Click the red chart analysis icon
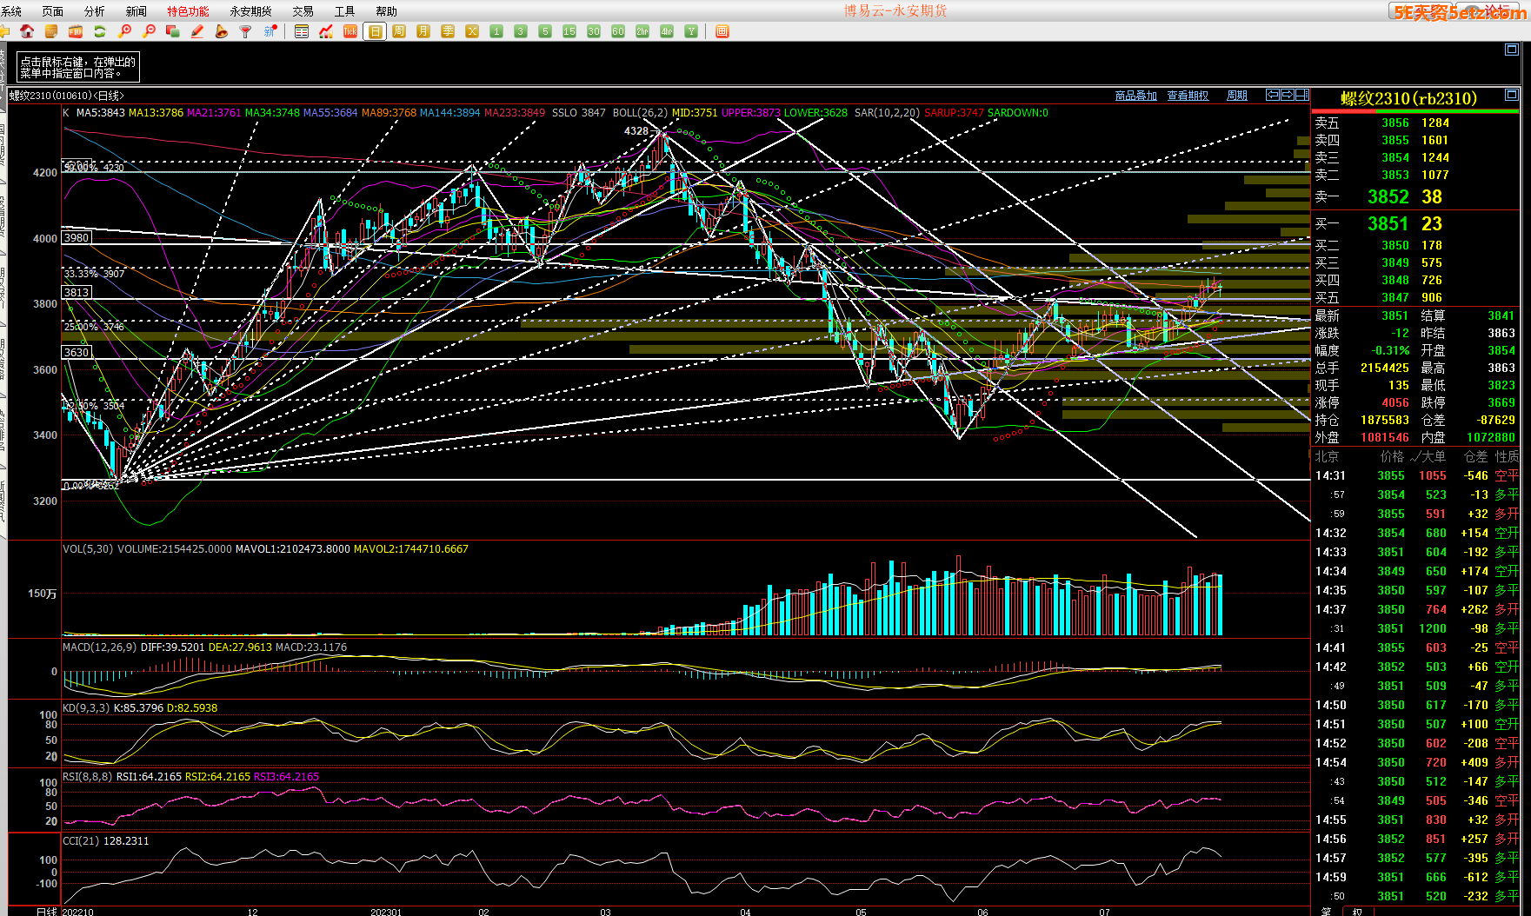This screenshot has height=916, width=1531. click(x=326, y=31)
